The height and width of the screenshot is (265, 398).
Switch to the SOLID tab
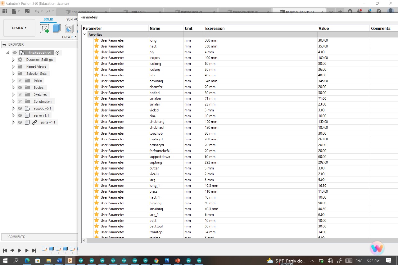pos(48,19)
